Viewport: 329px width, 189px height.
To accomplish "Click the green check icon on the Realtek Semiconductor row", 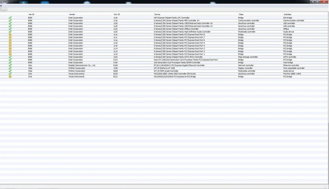I will click(10, 65).
